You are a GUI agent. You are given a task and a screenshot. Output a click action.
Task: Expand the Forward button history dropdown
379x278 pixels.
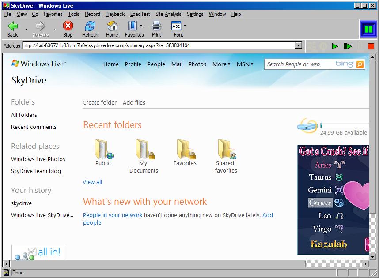(x=55, y=29)
